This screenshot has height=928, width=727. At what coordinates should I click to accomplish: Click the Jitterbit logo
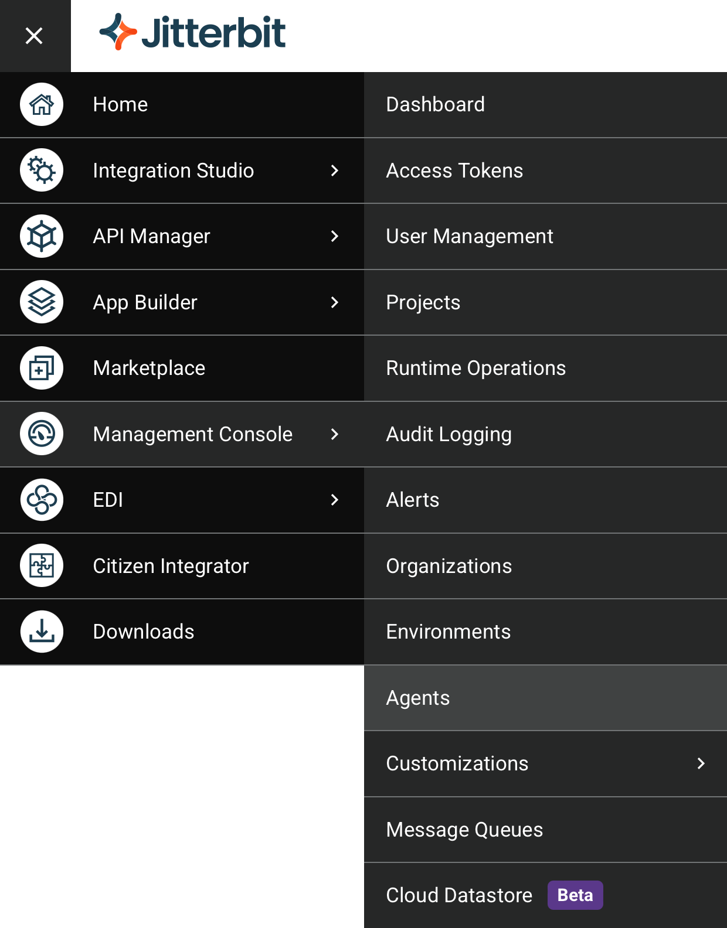coord(192,32)
